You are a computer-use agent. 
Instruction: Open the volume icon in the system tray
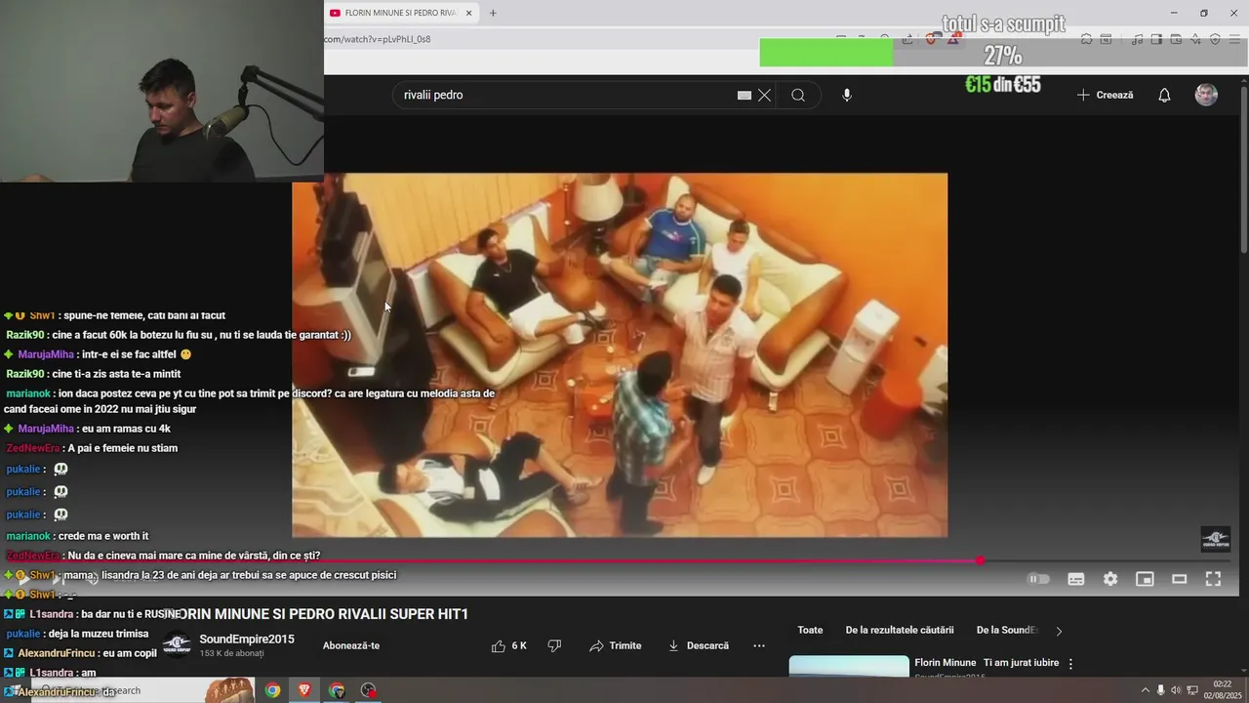pyautogui.click(x=1175, y=690)
